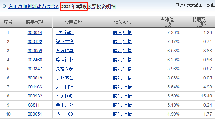Open 行情 for 格力电器 row

tap(128, 114)
